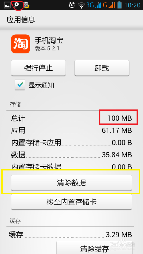Tap the Wi-Fi signal status icon
Image resolution: width=143 pixels, height=254 pixels.
[x=81, y=5]
